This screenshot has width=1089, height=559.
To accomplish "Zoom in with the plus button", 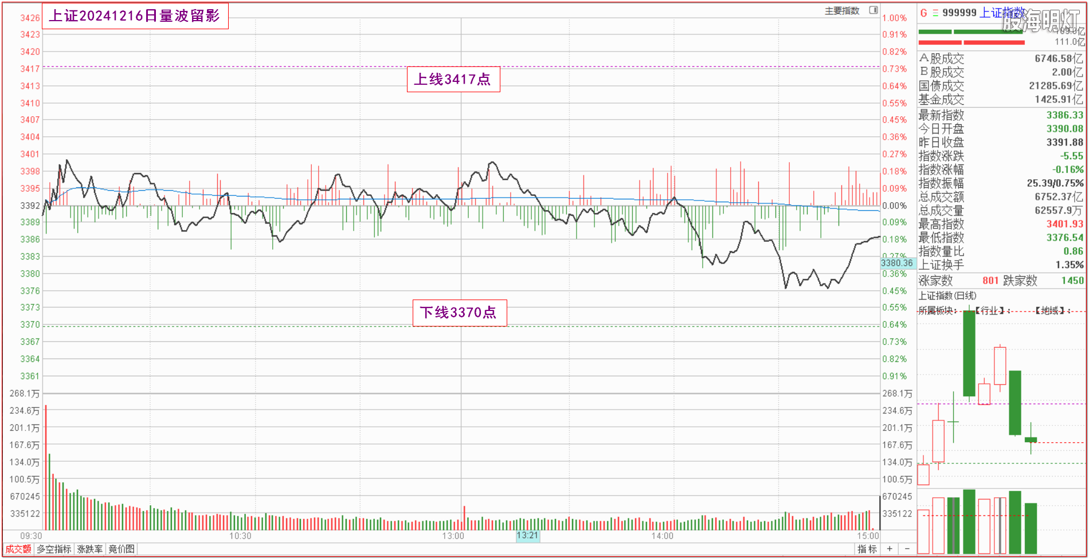I will pyautogui.click(x=890, y=549).
